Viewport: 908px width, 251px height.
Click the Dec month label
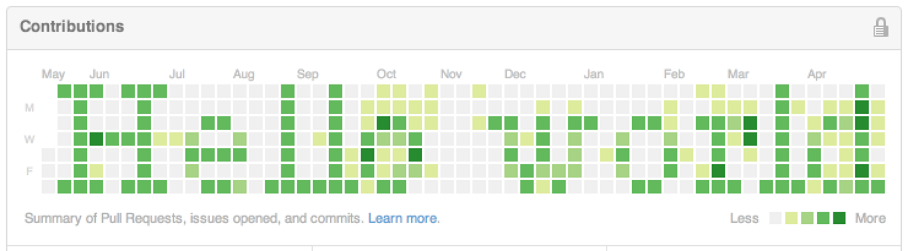click(x=515, y=74)
